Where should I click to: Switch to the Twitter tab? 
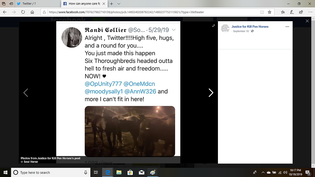coord(38,4)
